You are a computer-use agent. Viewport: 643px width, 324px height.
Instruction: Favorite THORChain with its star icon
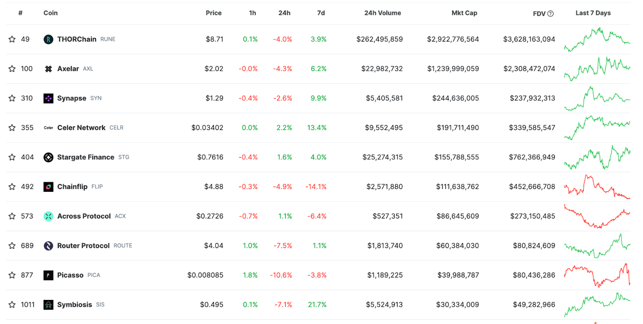[12, 39]
